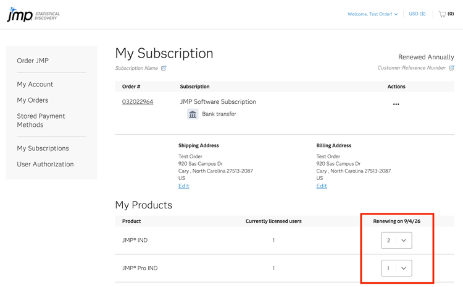
Task: Click the Shipping Address heading
Action: point(198,145)
